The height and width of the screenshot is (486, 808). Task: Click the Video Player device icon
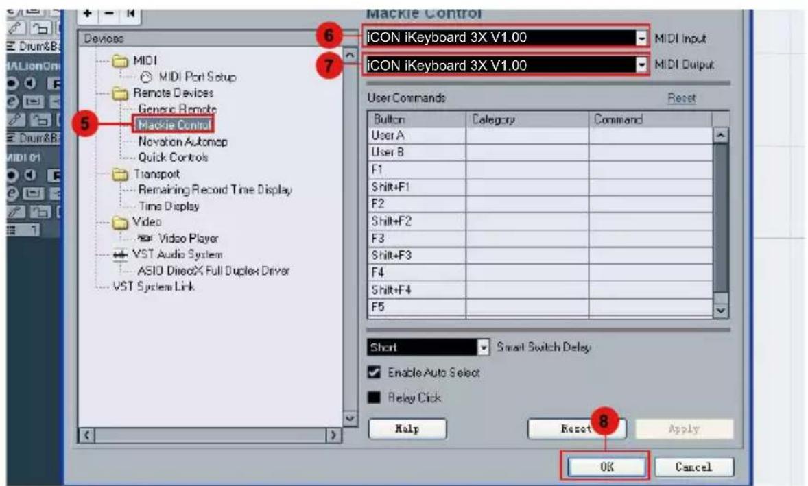pyautogui.click(x=145, y=238)
